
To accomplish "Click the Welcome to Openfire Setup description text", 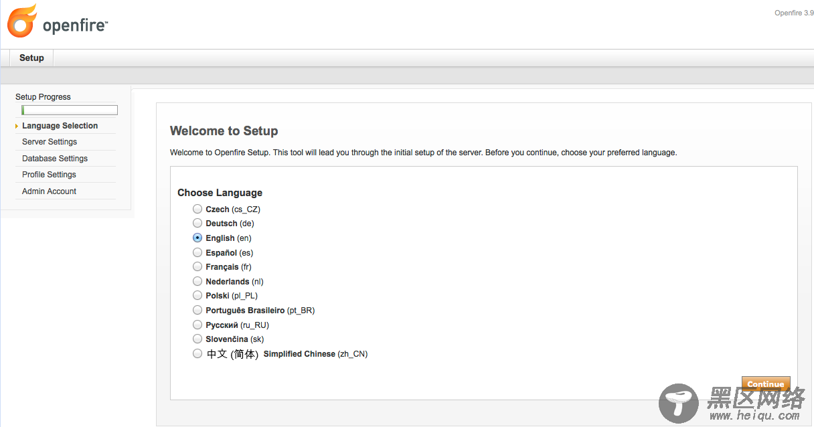I will 423,153.
